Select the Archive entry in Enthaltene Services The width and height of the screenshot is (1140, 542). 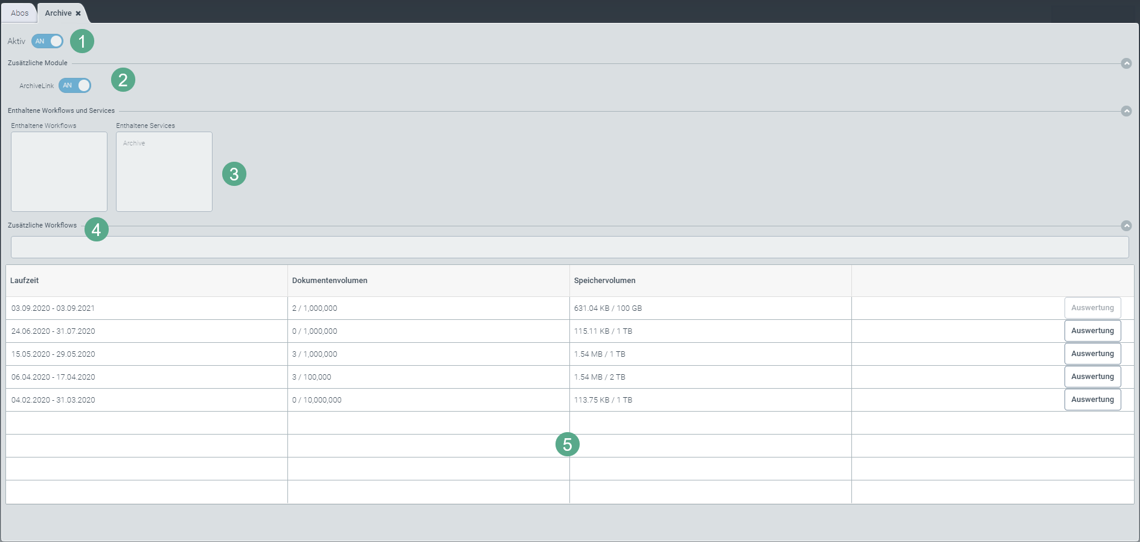tap(134, 144)
